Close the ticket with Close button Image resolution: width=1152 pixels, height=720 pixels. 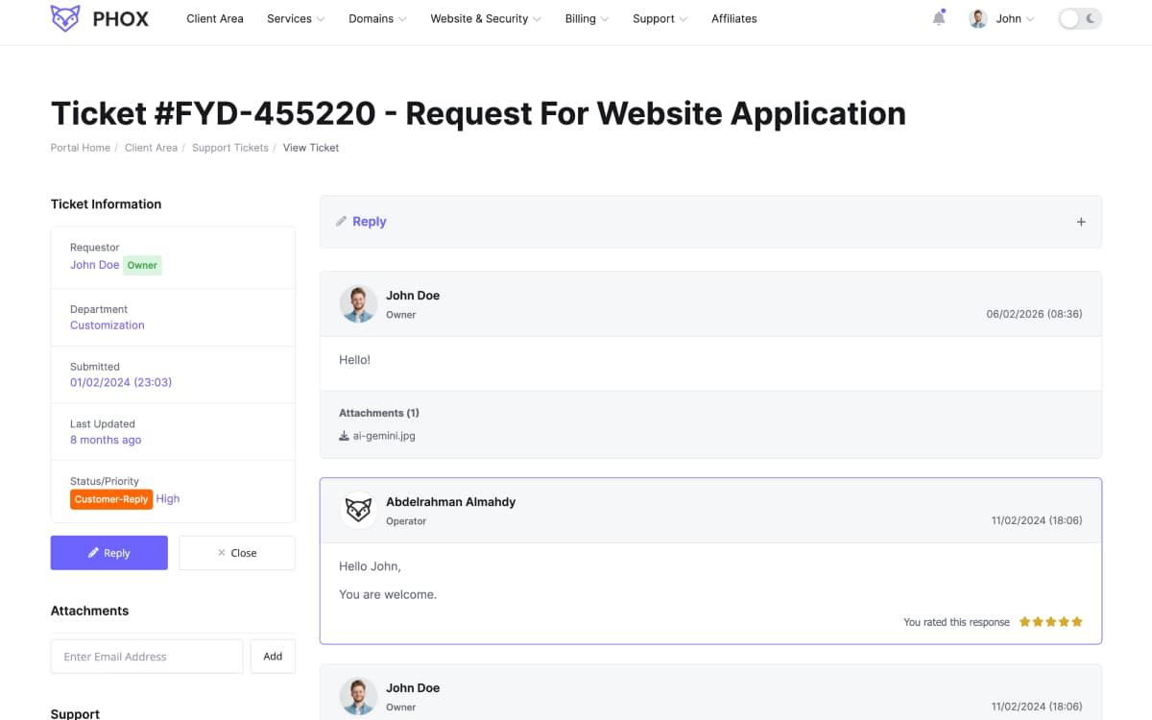coord(237,553)
